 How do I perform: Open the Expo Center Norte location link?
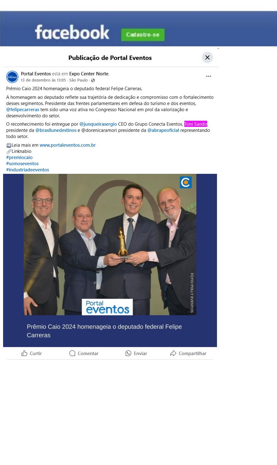[89, 74]
